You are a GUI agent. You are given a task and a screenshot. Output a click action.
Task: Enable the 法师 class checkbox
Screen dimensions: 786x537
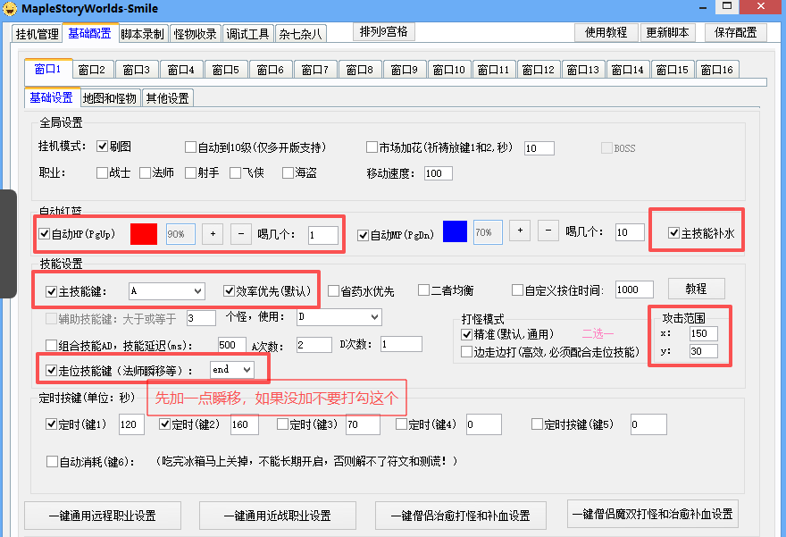pos(146,173)
